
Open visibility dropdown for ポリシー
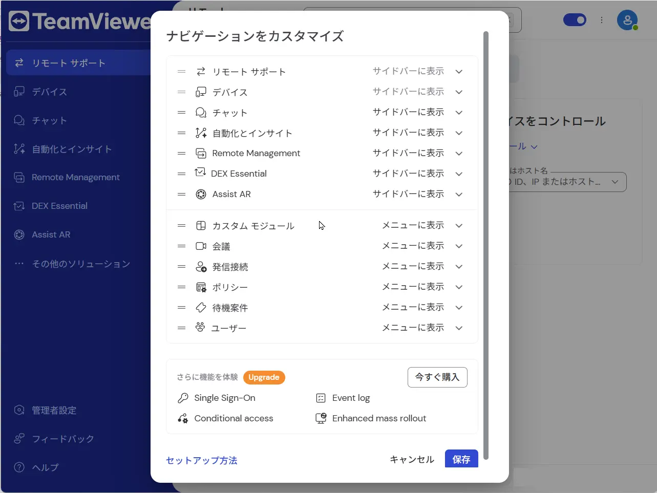coord(459,287)
